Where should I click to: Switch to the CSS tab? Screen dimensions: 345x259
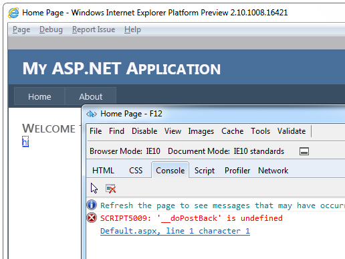pyautogui.click(x=136, y=171)
